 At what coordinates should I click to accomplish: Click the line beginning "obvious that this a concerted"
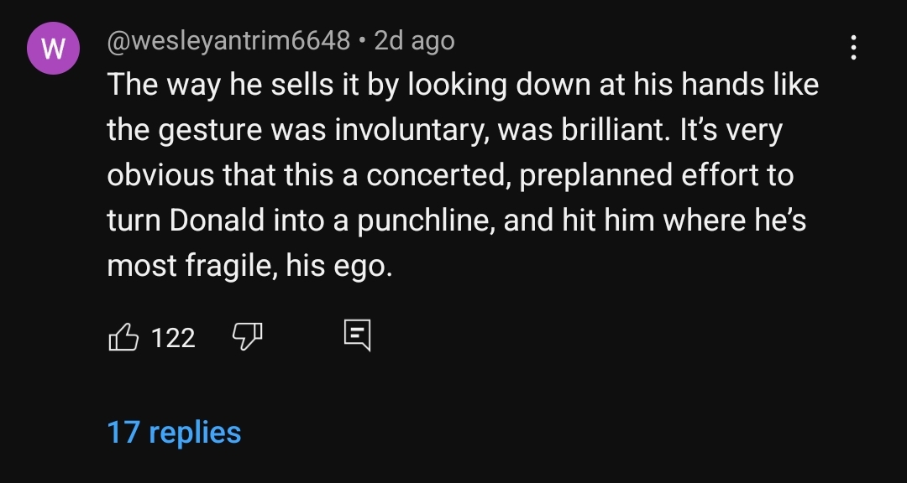click(450, 175)
